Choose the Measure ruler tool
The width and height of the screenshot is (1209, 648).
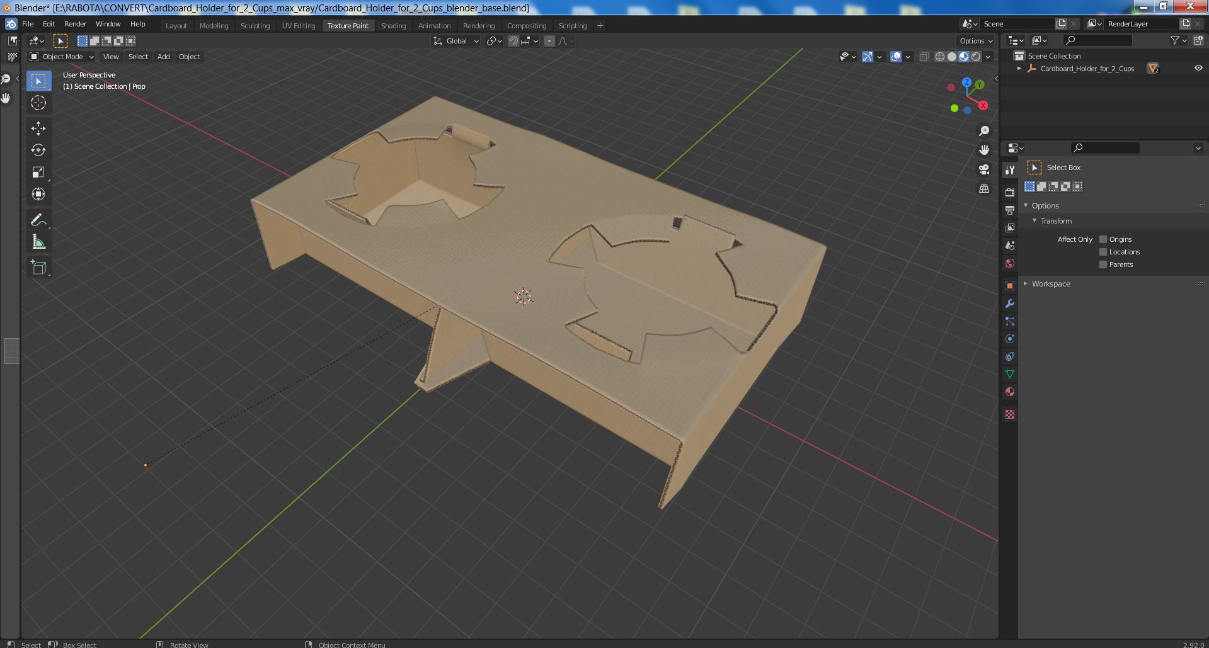pyautogui.click(x=38, y=242)
